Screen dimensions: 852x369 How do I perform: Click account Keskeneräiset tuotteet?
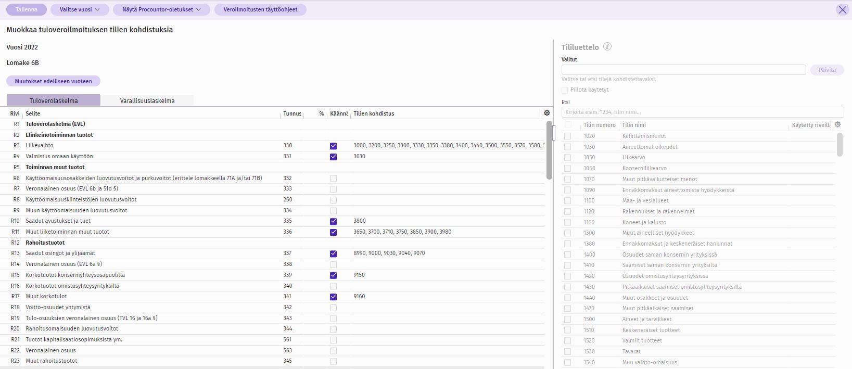(x=651, y=330)
